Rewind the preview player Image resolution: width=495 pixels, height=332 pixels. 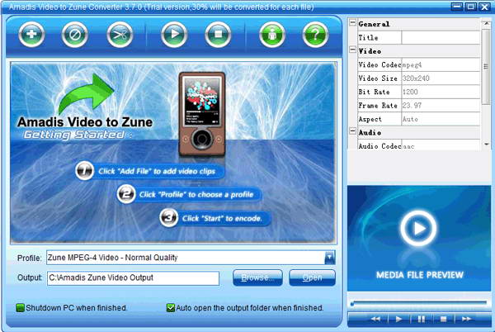pos(375,319)
